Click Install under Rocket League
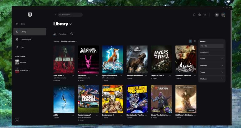241x128 pixels. [81, 120]
